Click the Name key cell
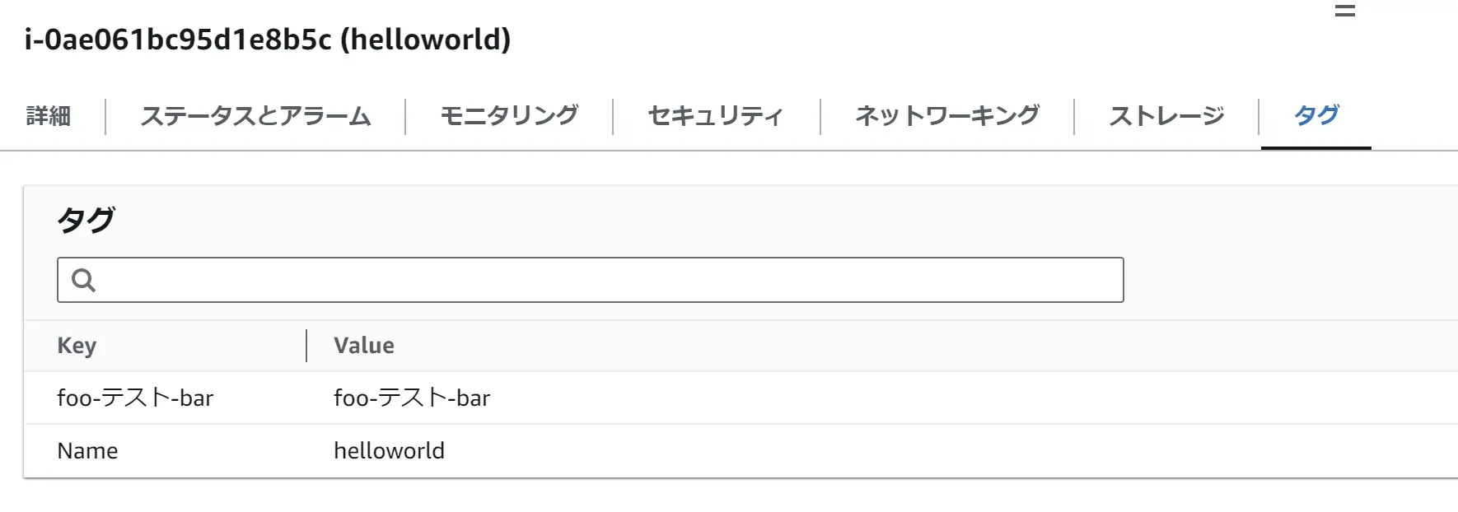 pyautogui.click(x=87, y=451)
